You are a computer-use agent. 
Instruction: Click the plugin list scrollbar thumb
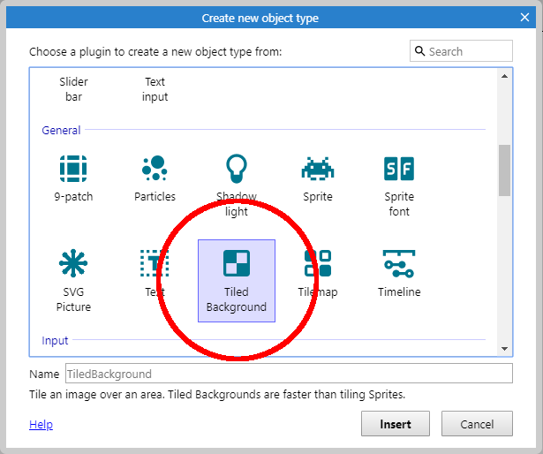[504, 170]
